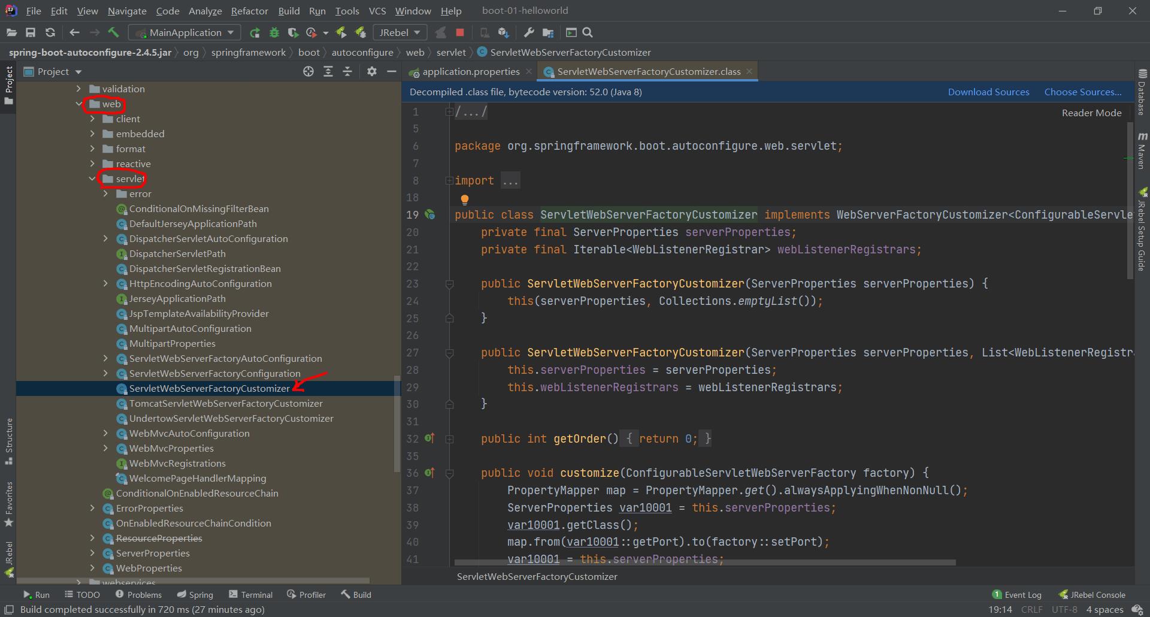
Task: Toggle the Database tool window on right edge
Action: (1142, 92)
